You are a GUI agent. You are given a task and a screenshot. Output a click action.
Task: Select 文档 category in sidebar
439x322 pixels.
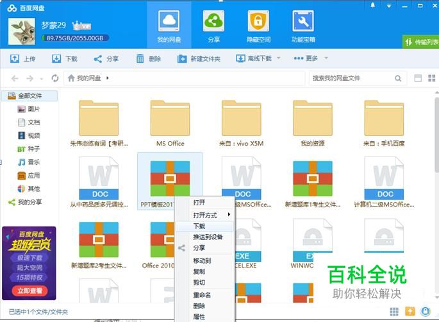coord(29,122)
